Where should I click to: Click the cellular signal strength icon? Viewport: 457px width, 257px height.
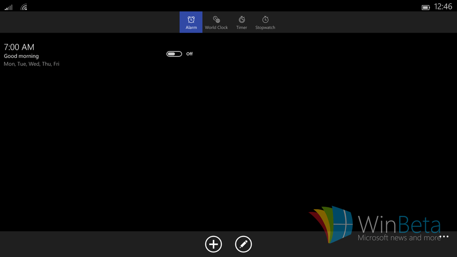9,7
